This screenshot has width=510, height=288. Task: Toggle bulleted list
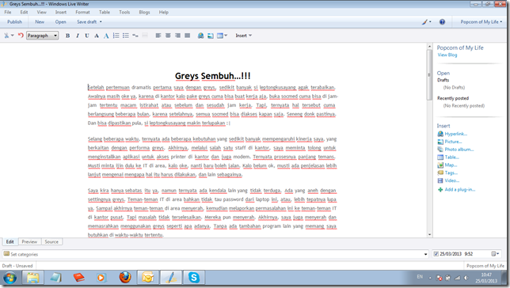click(x=126, y=36)
